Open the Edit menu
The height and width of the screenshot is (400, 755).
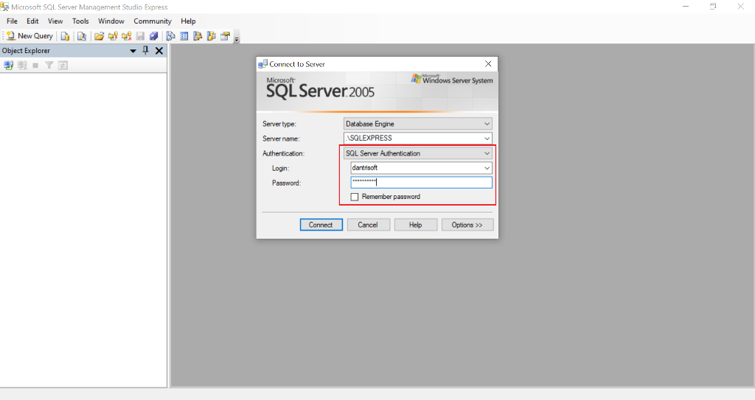pos(32,21)
